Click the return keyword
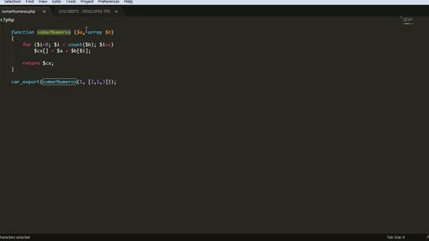The image size is (429, 241). 32,63
